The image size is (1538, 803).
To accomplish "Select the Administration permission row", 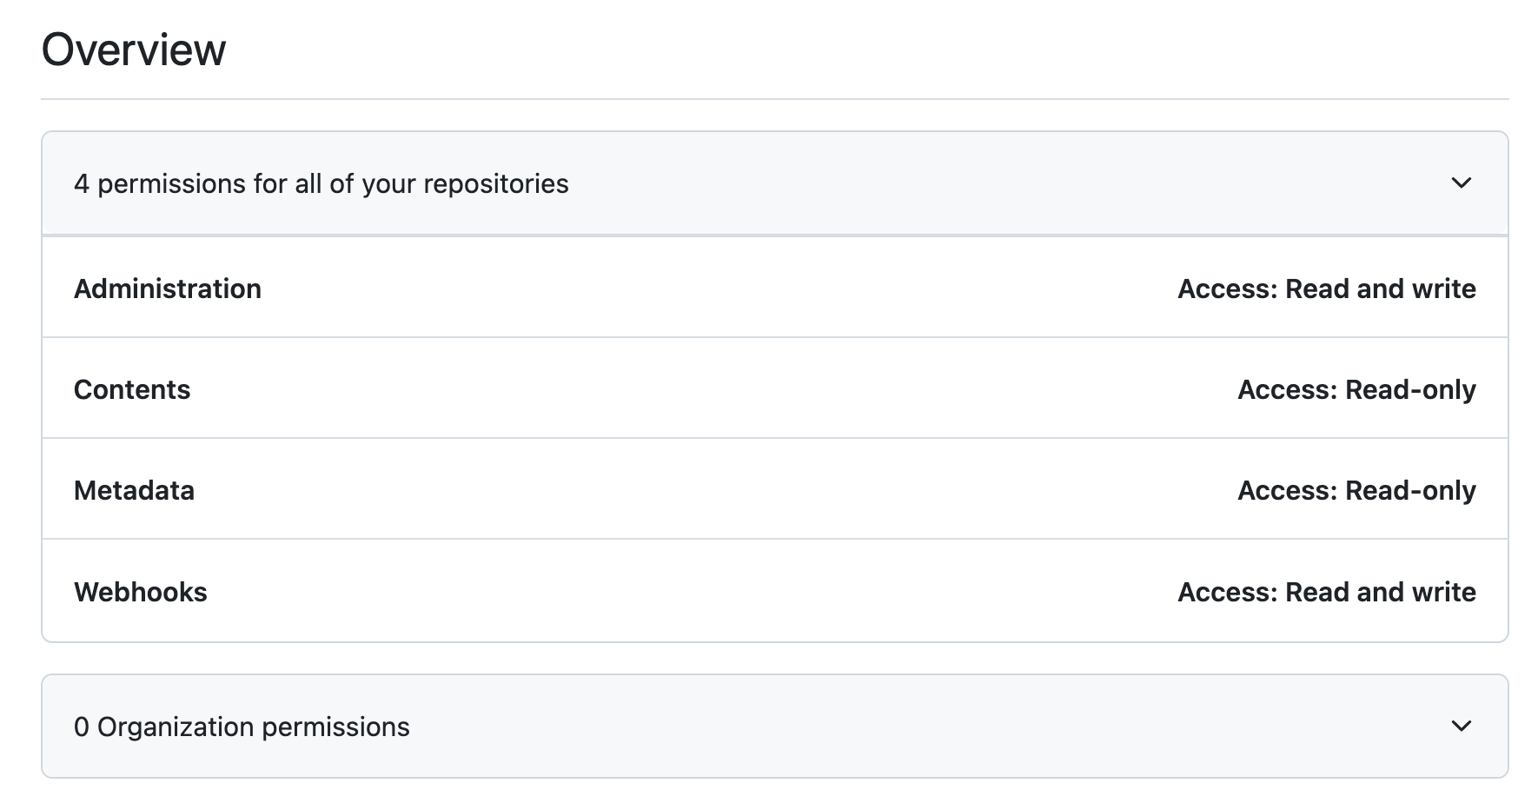I will pos(774,288).
